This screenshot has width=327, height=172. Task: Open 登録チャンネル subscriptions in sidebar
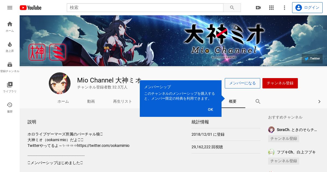10,67
